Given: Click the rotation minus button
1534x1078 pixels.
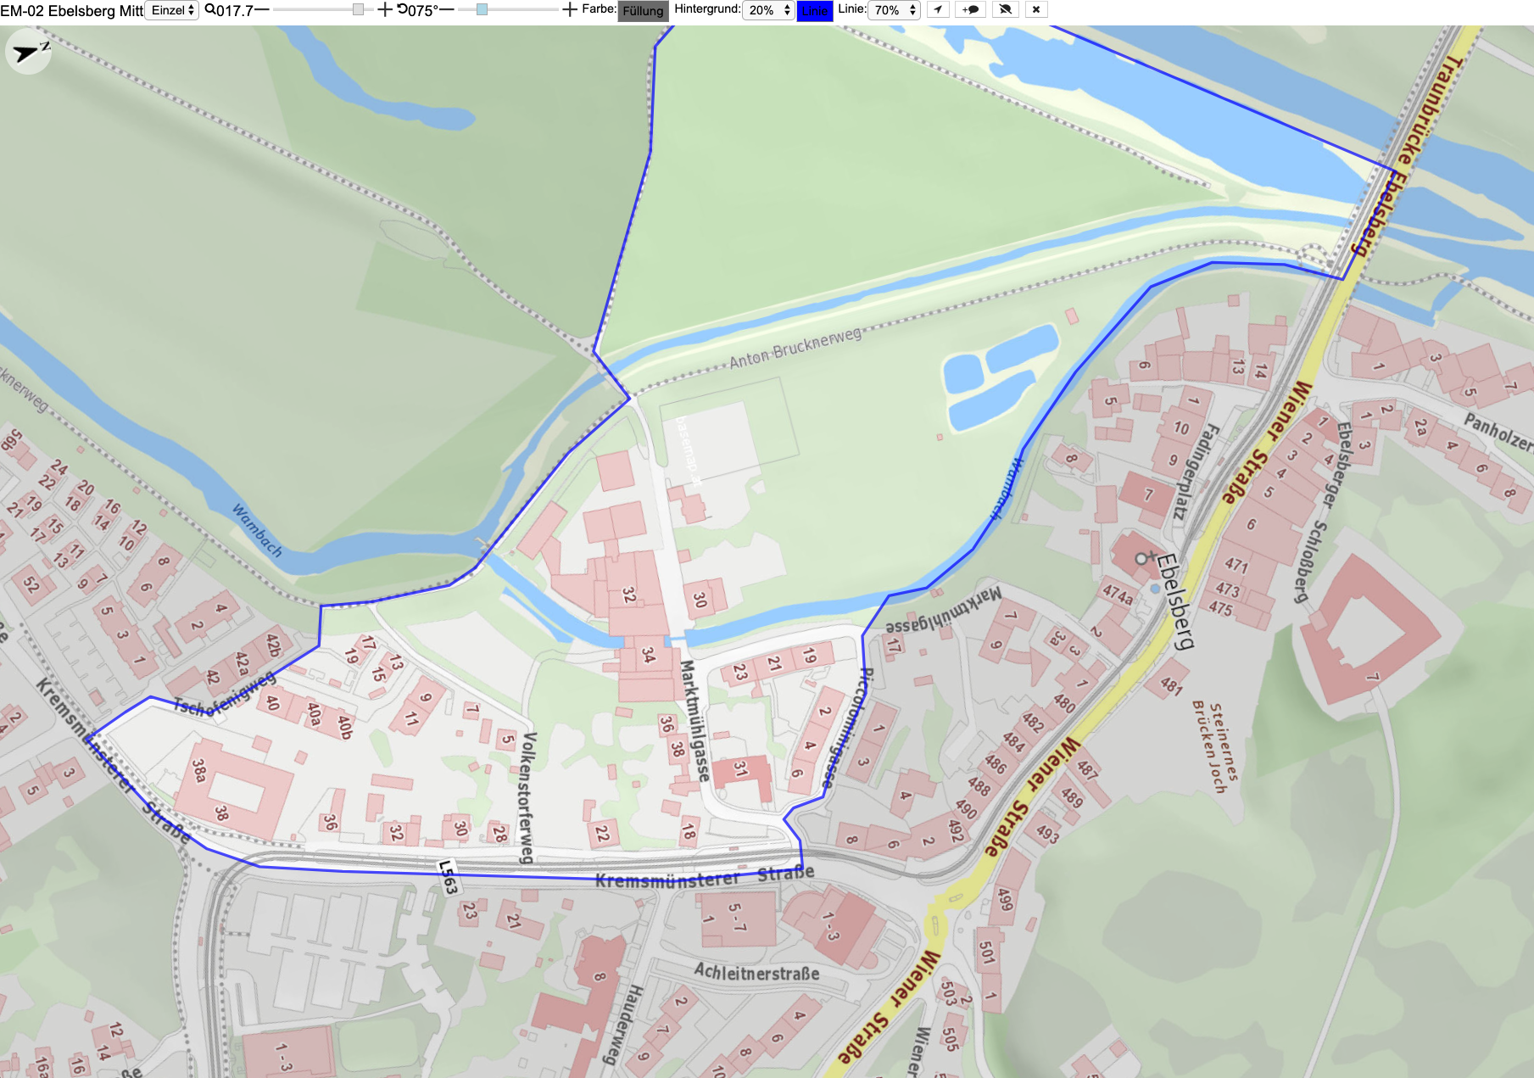Looking at the screenshot, I should point(447,9).
